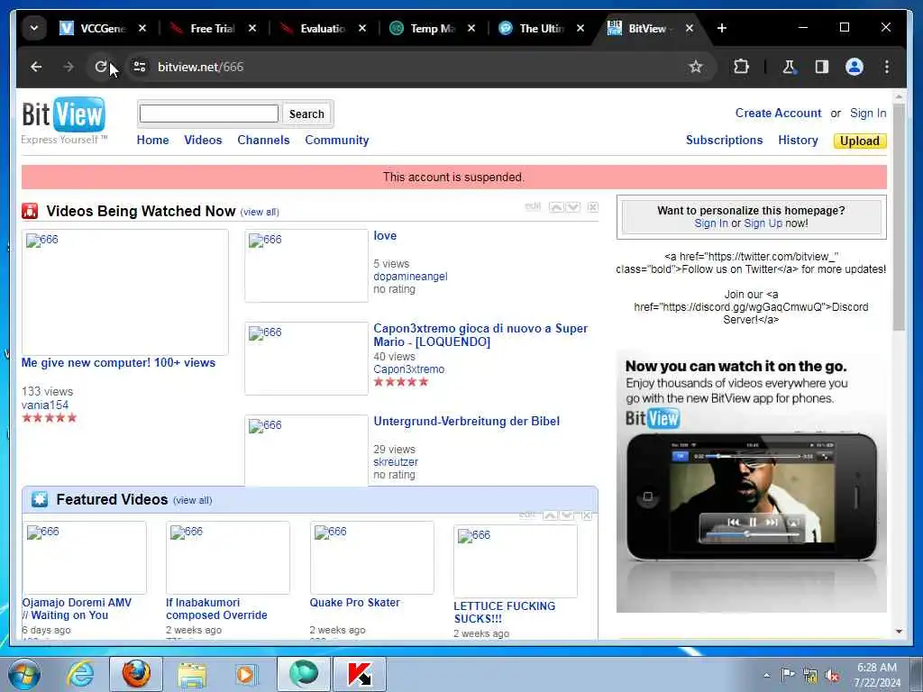Open the Chrome Labs flask icon
Screen dimensions: 923x692
point(789,67)
